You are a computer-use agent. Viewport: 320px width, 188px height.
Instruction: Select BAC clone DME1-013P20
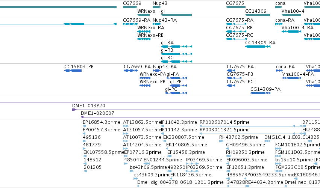pyautogui.click(x=89, y=106)
